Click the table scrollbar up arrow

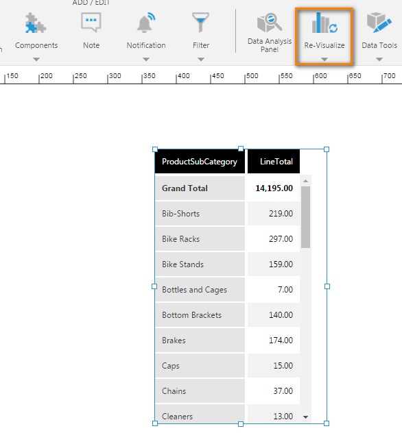[x=305, y=181]
